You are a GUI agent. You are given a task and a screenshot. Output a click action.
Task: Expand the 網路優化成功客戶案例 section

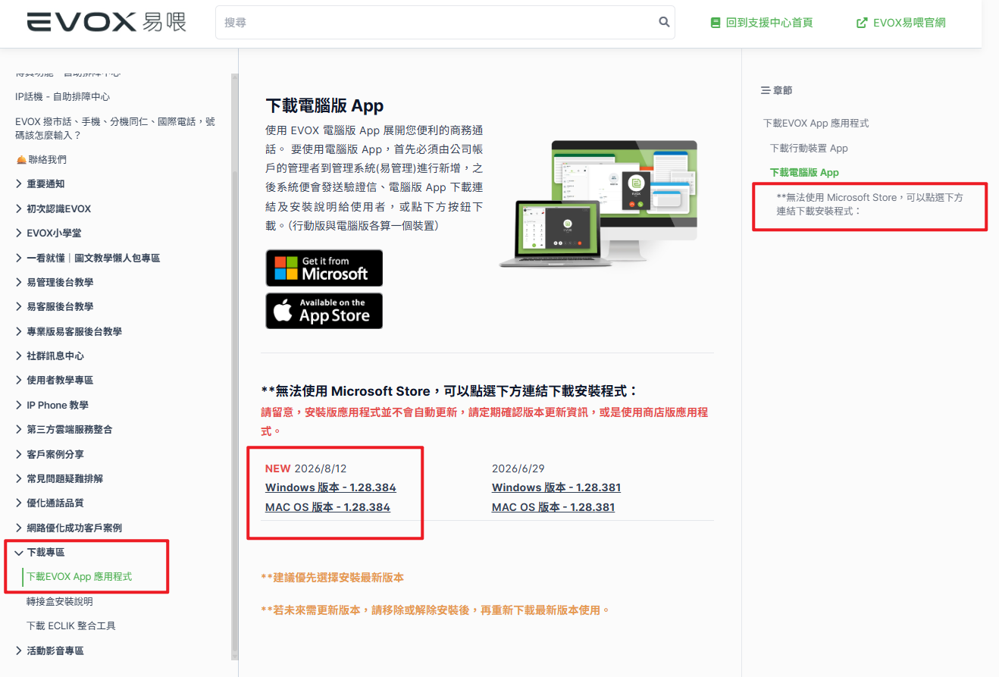[68, 528]
